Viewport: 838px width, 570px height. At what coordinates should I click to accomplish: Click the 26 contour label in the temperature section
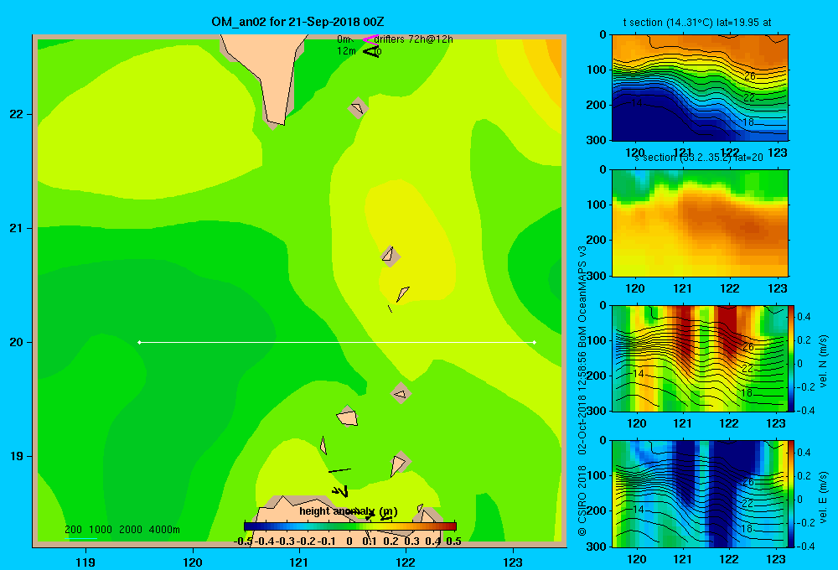[750, 76]
